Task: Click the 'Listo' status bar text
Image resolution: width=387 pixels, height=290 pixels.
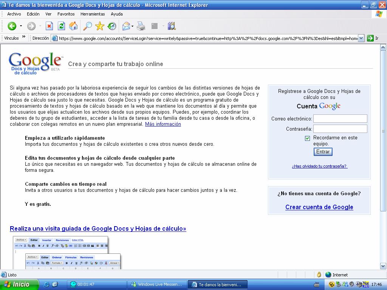Action: (12, 275)
